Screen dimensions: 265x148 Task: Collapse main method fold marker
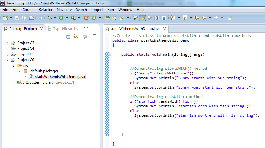click(x=110, y=54)
